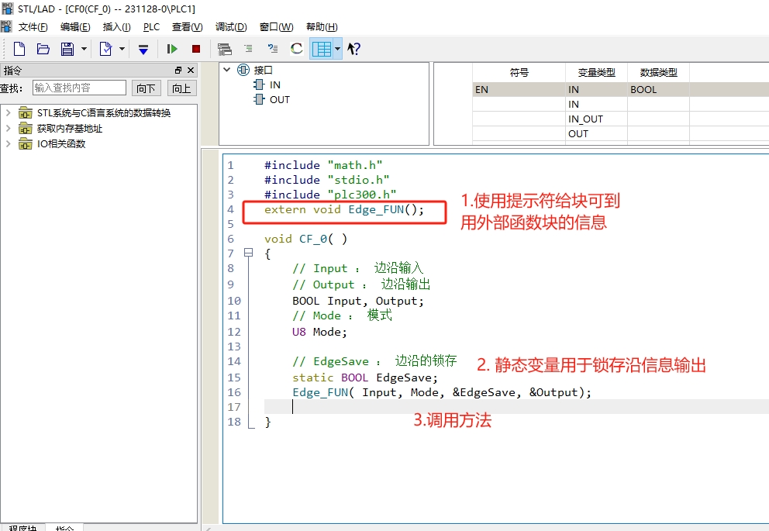Click the stacked windows toolbar icon
Screen dimensions: 769x531
coord(225,49)
